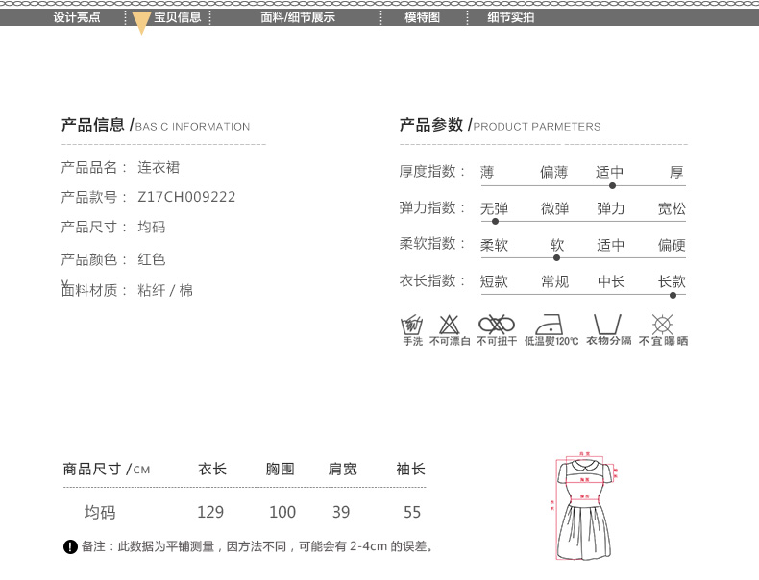Select the 细节实拍 tab

(510, 17)
